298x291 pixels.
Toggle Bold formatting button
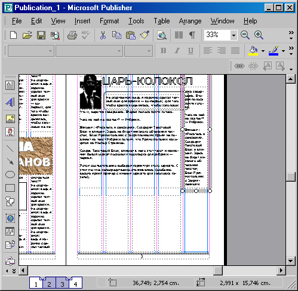(164, 51)
